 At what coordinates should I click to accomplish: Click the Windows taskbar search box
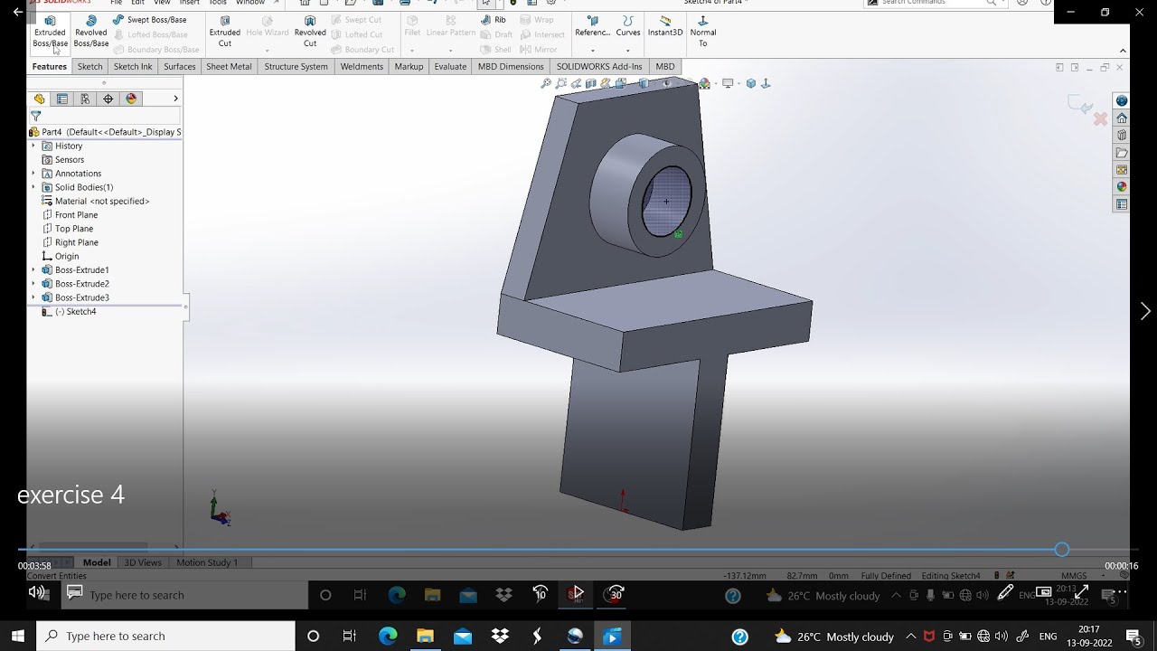[x=167, y=637]
